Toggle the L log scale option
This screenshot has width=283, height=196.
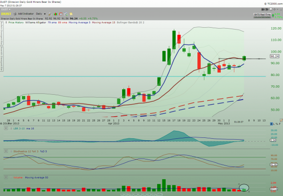pyautogui.click(x=274, y=124)
